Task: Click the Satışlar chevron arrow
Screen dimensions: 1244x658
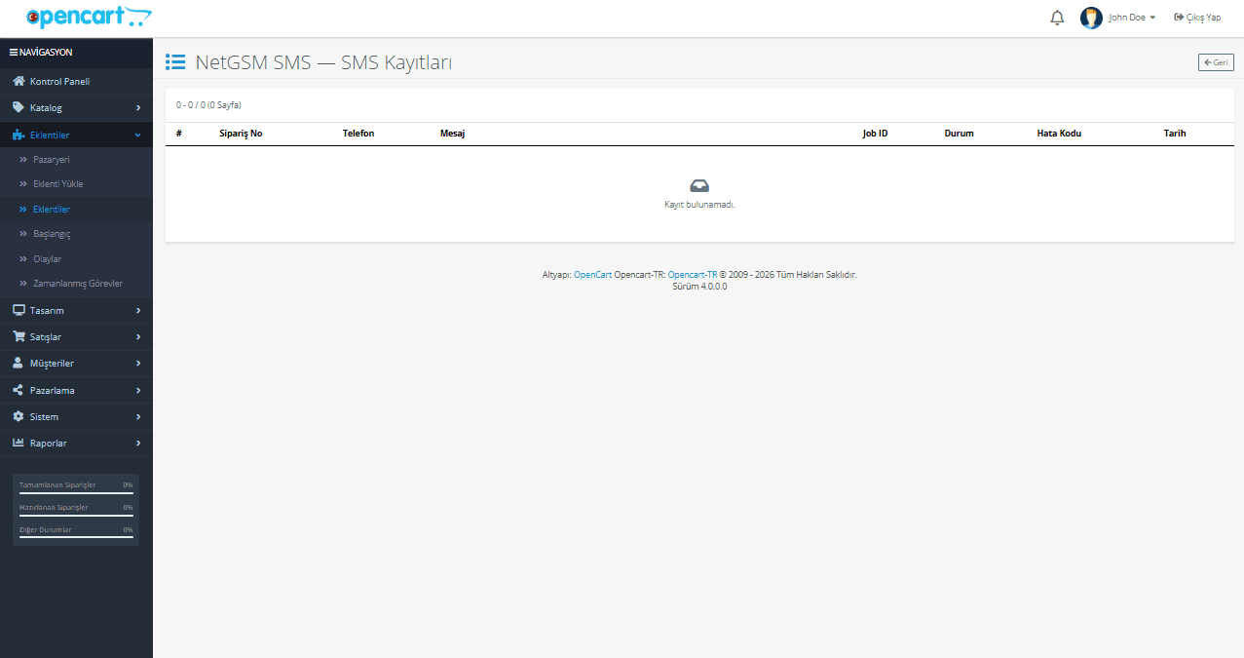Action: coord(138,337)
